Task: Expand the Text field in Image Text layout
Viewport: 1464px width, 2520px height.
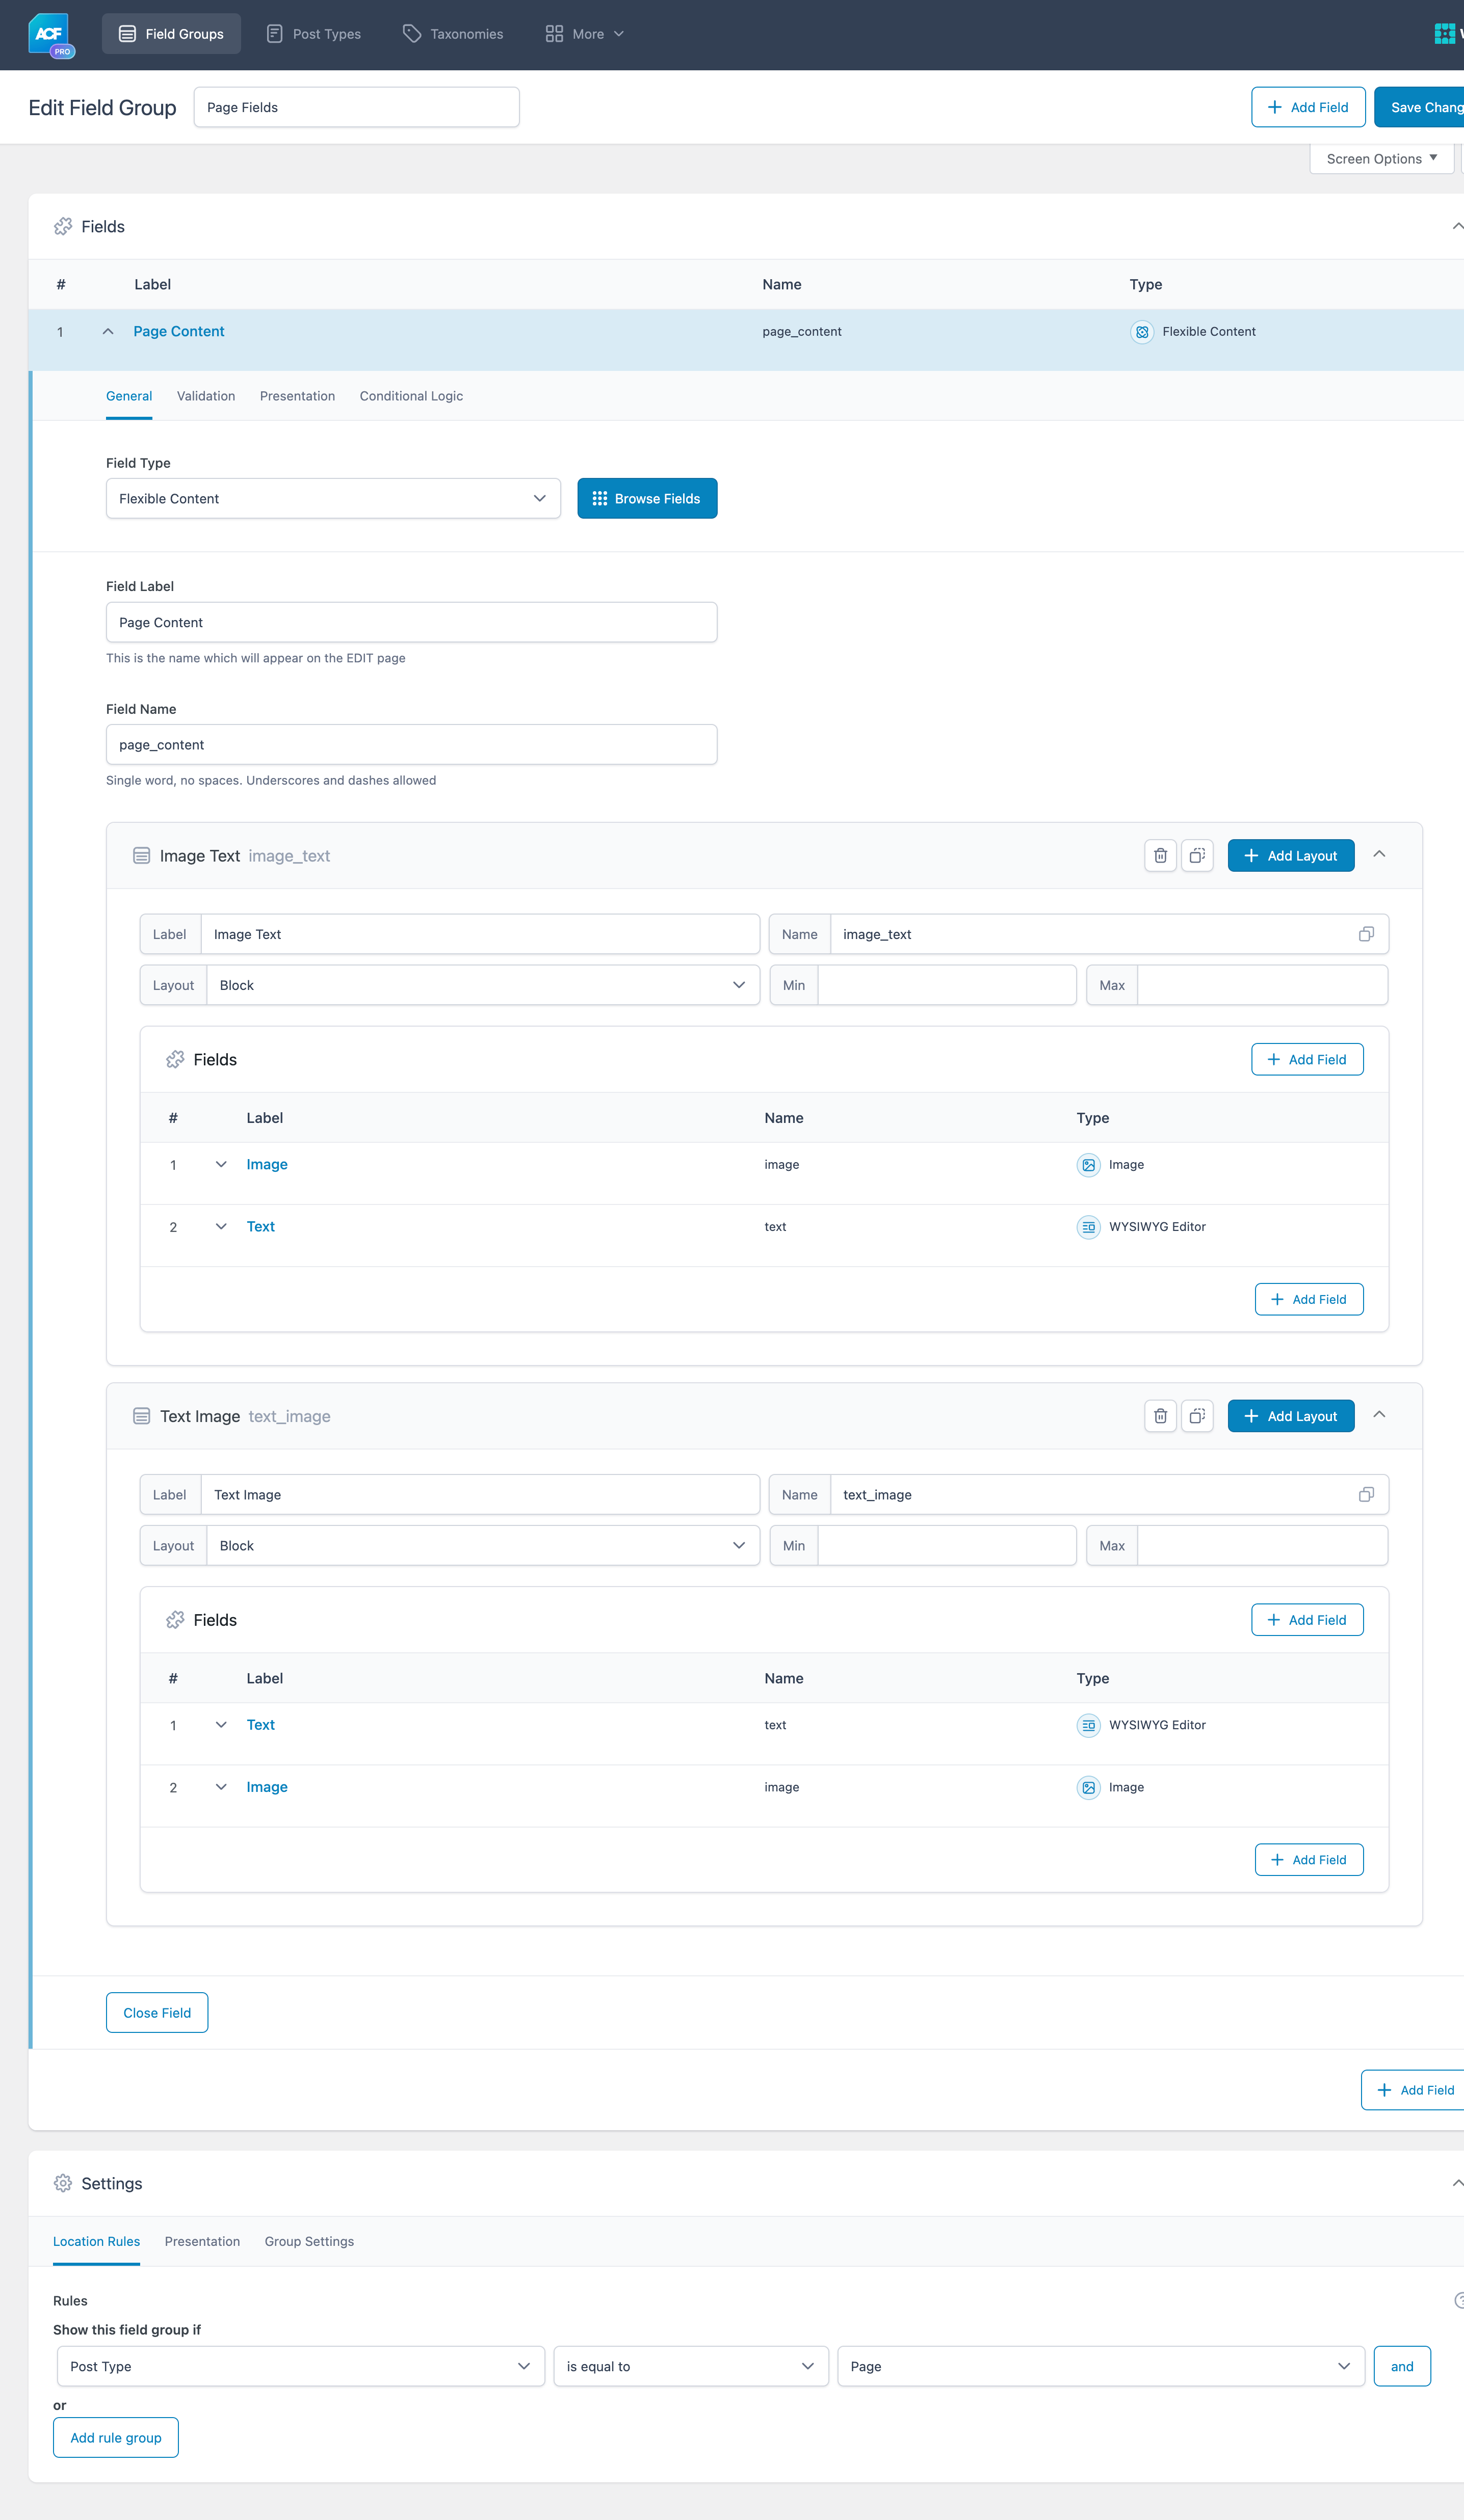Action: [x=221, y=1227]
